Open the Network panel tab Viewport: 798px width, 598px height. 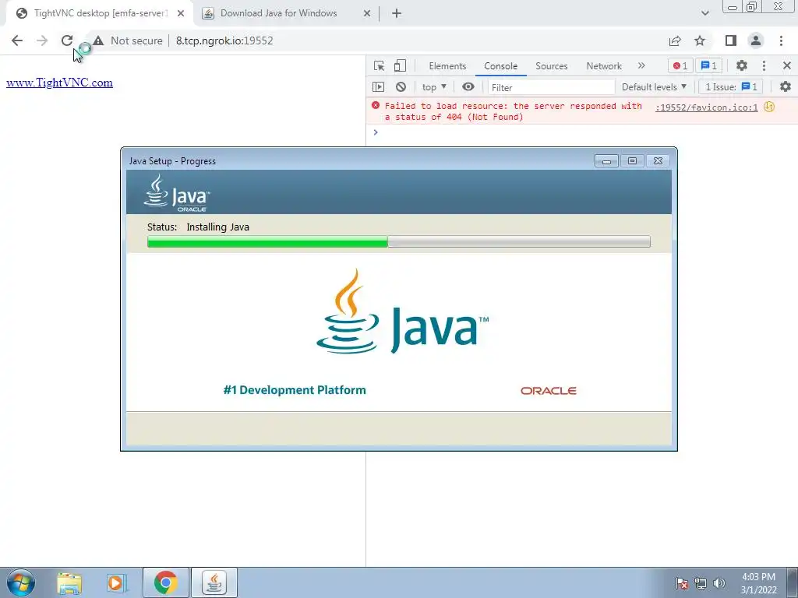[x=604, y=66]
